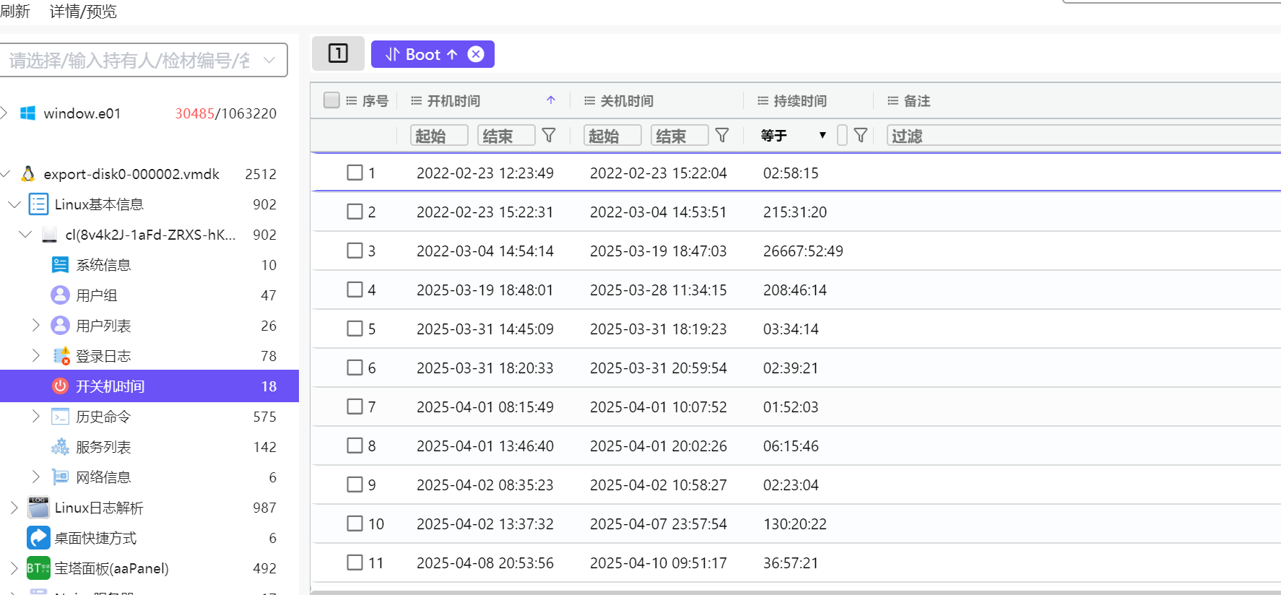
Task: Click the 系统信息 icon
Action: [x=61, y=265]
